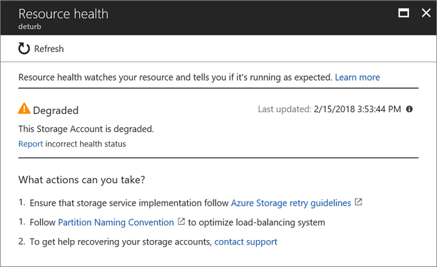
Task: Close the Resource health blade
Action: point(425,13)
